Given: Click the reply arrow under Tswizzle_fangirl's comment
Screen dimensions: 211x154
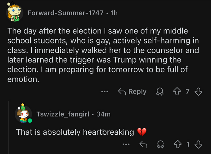Looking at the screenshot, I should [142, 145].
